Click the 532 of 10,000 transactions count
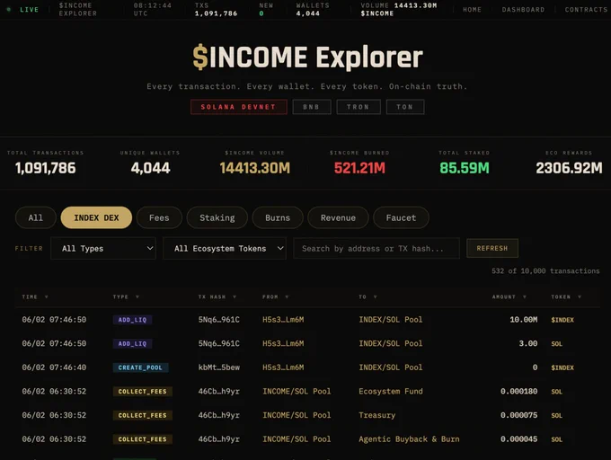611x460 pixels. [545, 270]
